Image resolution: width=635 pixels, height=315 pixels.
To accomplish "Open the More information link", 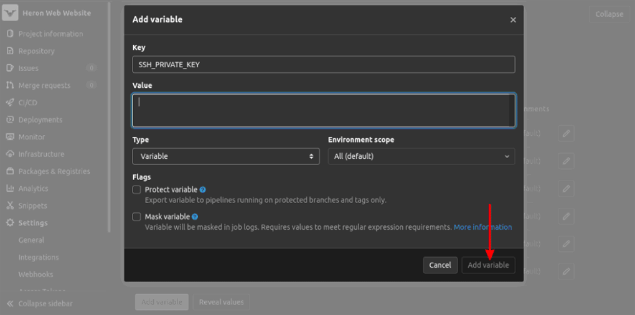I will (x=482, y=227).
